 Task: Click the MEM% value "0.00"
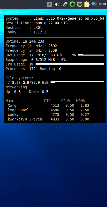tap(85, 119)
